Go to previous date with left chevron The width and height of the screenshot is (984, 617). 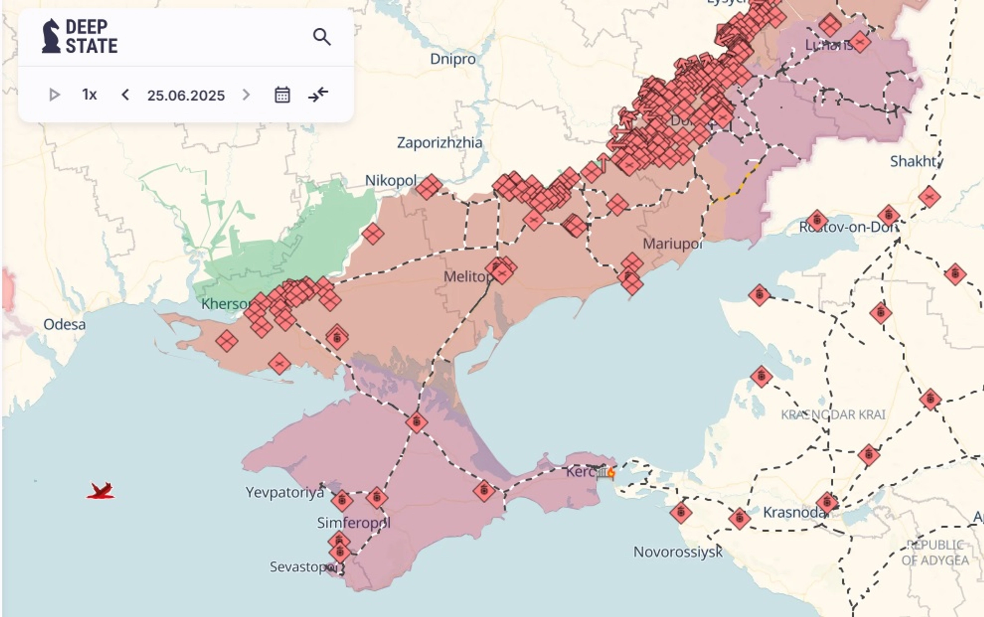125,94
